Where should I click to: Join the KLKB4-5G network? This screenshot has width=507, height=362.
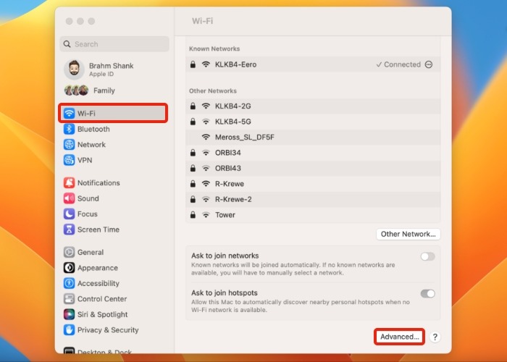click(313, 122)
